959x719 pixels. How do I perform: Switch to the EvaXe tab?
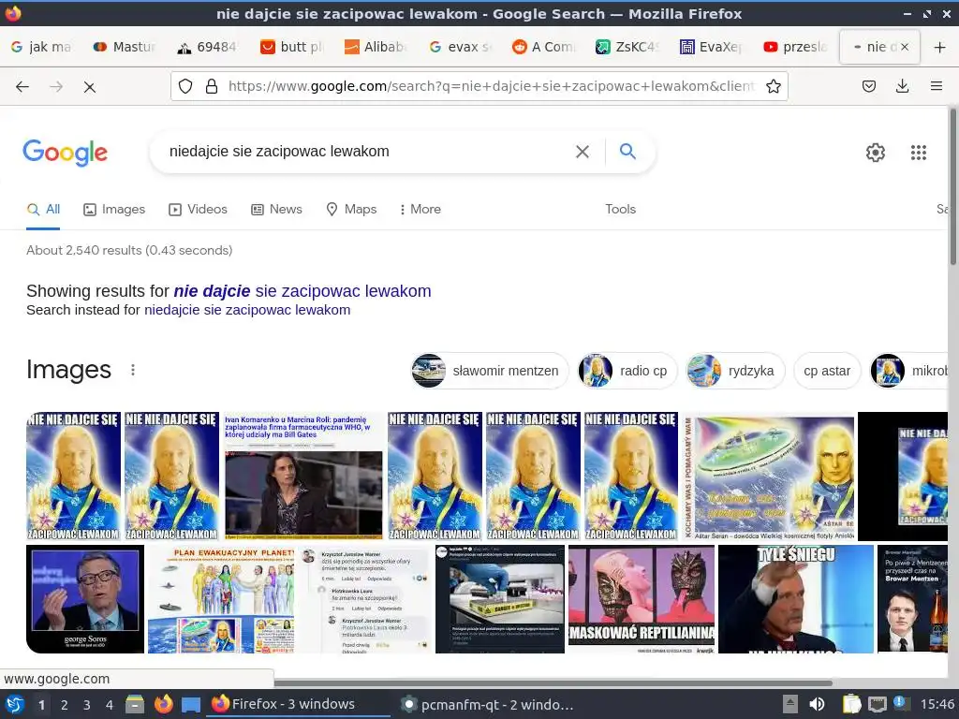pos(712,47)
